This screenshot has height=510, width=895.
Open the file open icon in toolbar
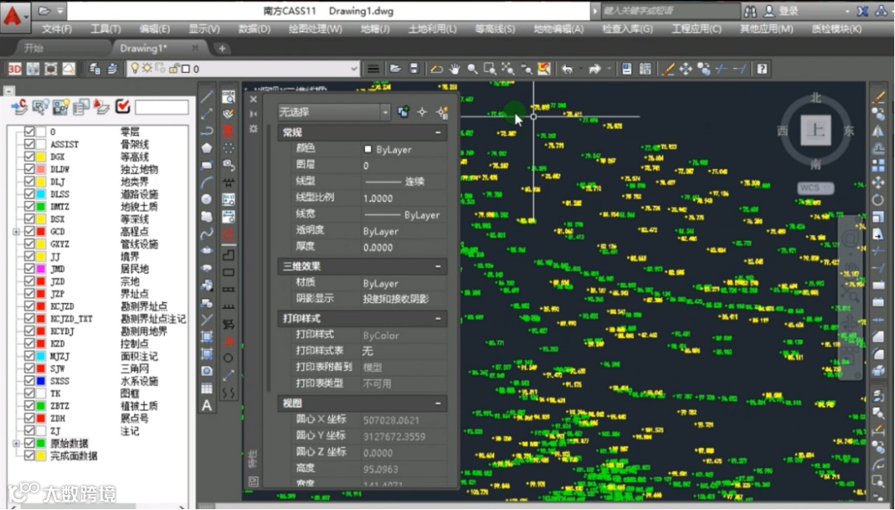click(x=395, y=69)
